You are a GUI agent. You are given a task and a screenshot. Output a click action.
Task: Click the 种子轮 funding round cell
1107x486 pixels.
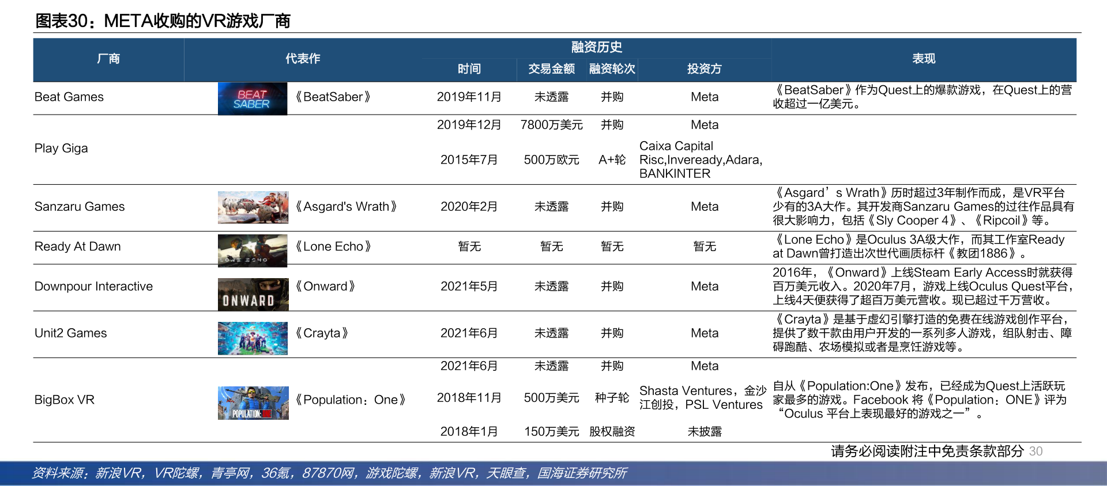click(612, 397)
